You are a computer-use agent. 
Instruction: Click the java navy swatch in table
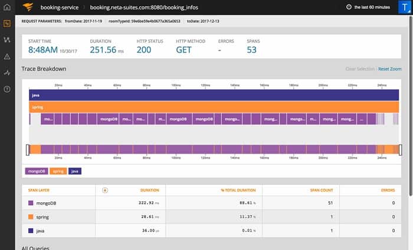click(31, 231)
